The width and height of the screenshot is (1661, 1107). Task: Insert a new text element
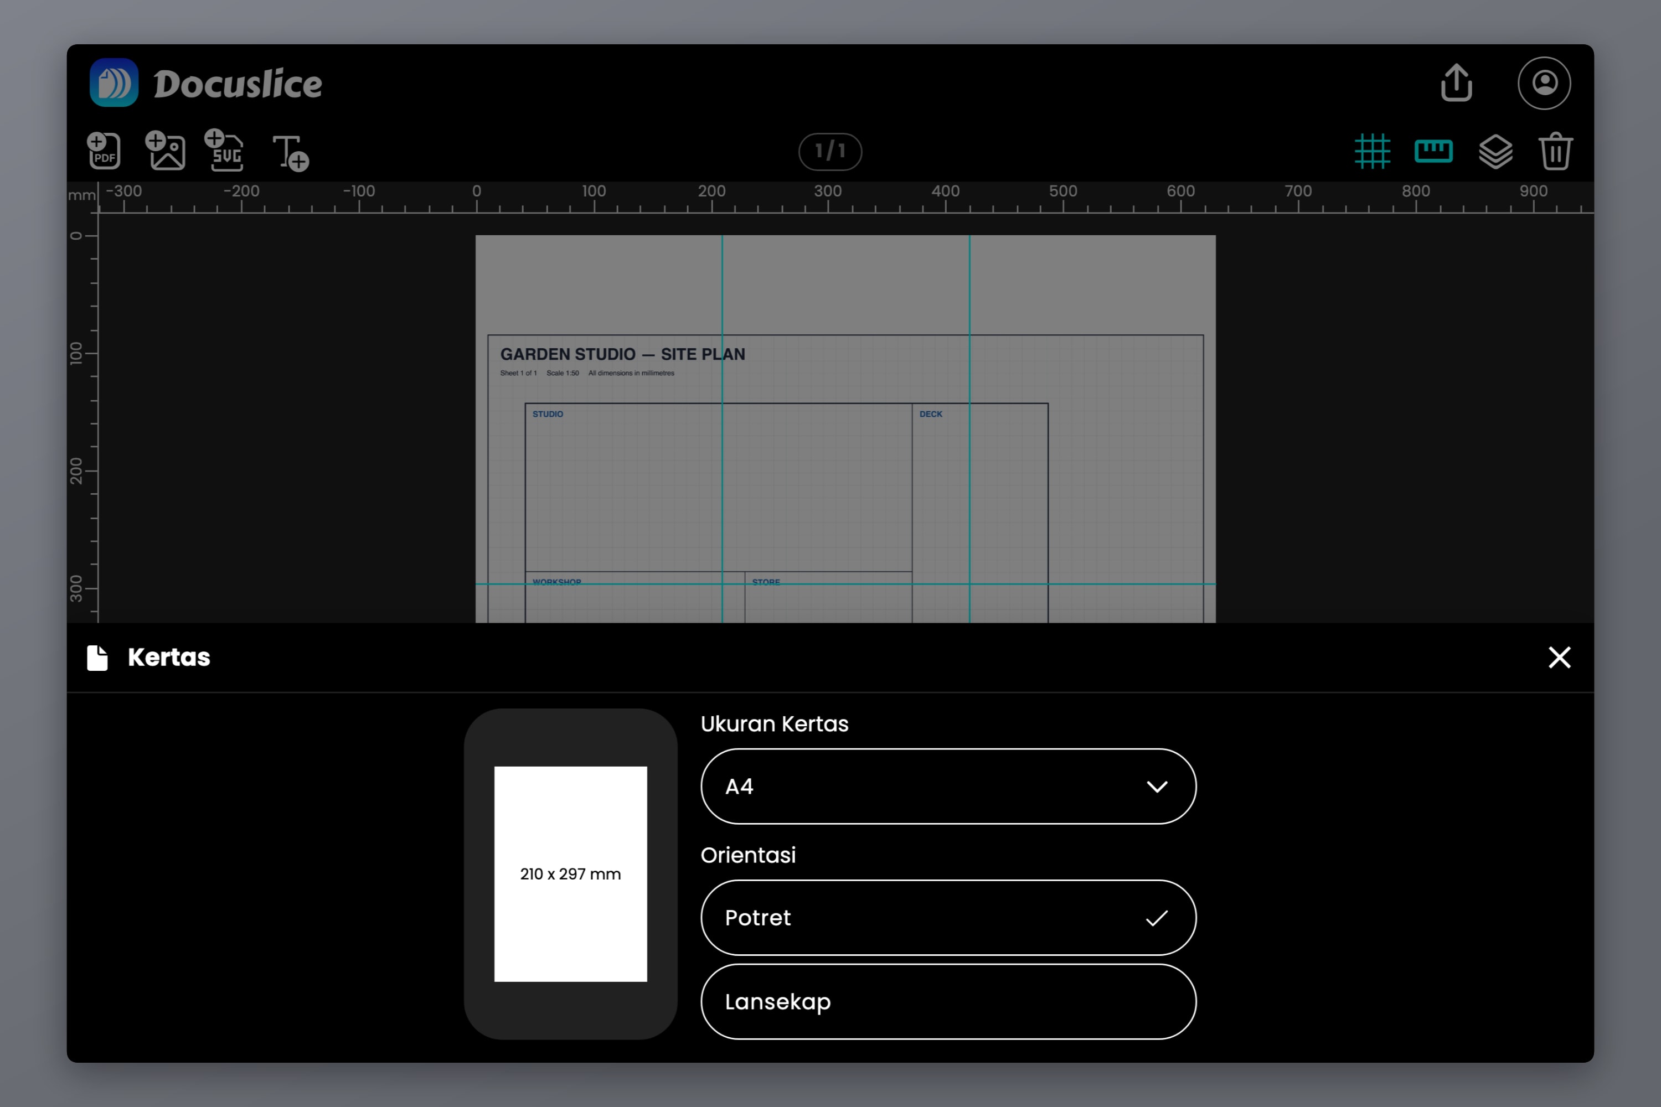coord(290,153)
